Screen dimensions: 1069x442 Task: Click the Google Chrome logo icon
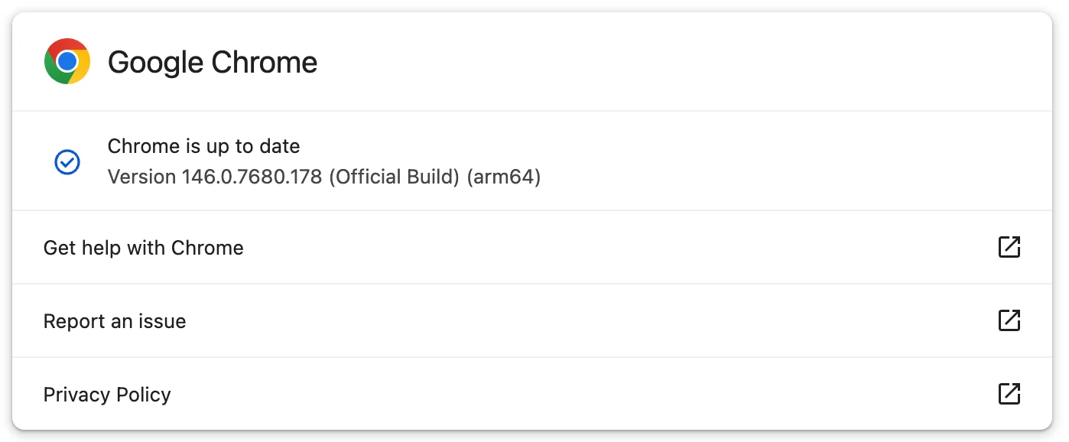tap(67, 61)
